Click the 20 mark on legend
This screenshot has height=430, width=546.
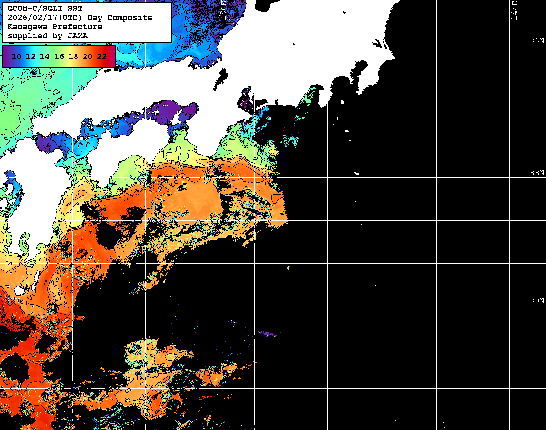pyautogui.click(x=87, y=56)
